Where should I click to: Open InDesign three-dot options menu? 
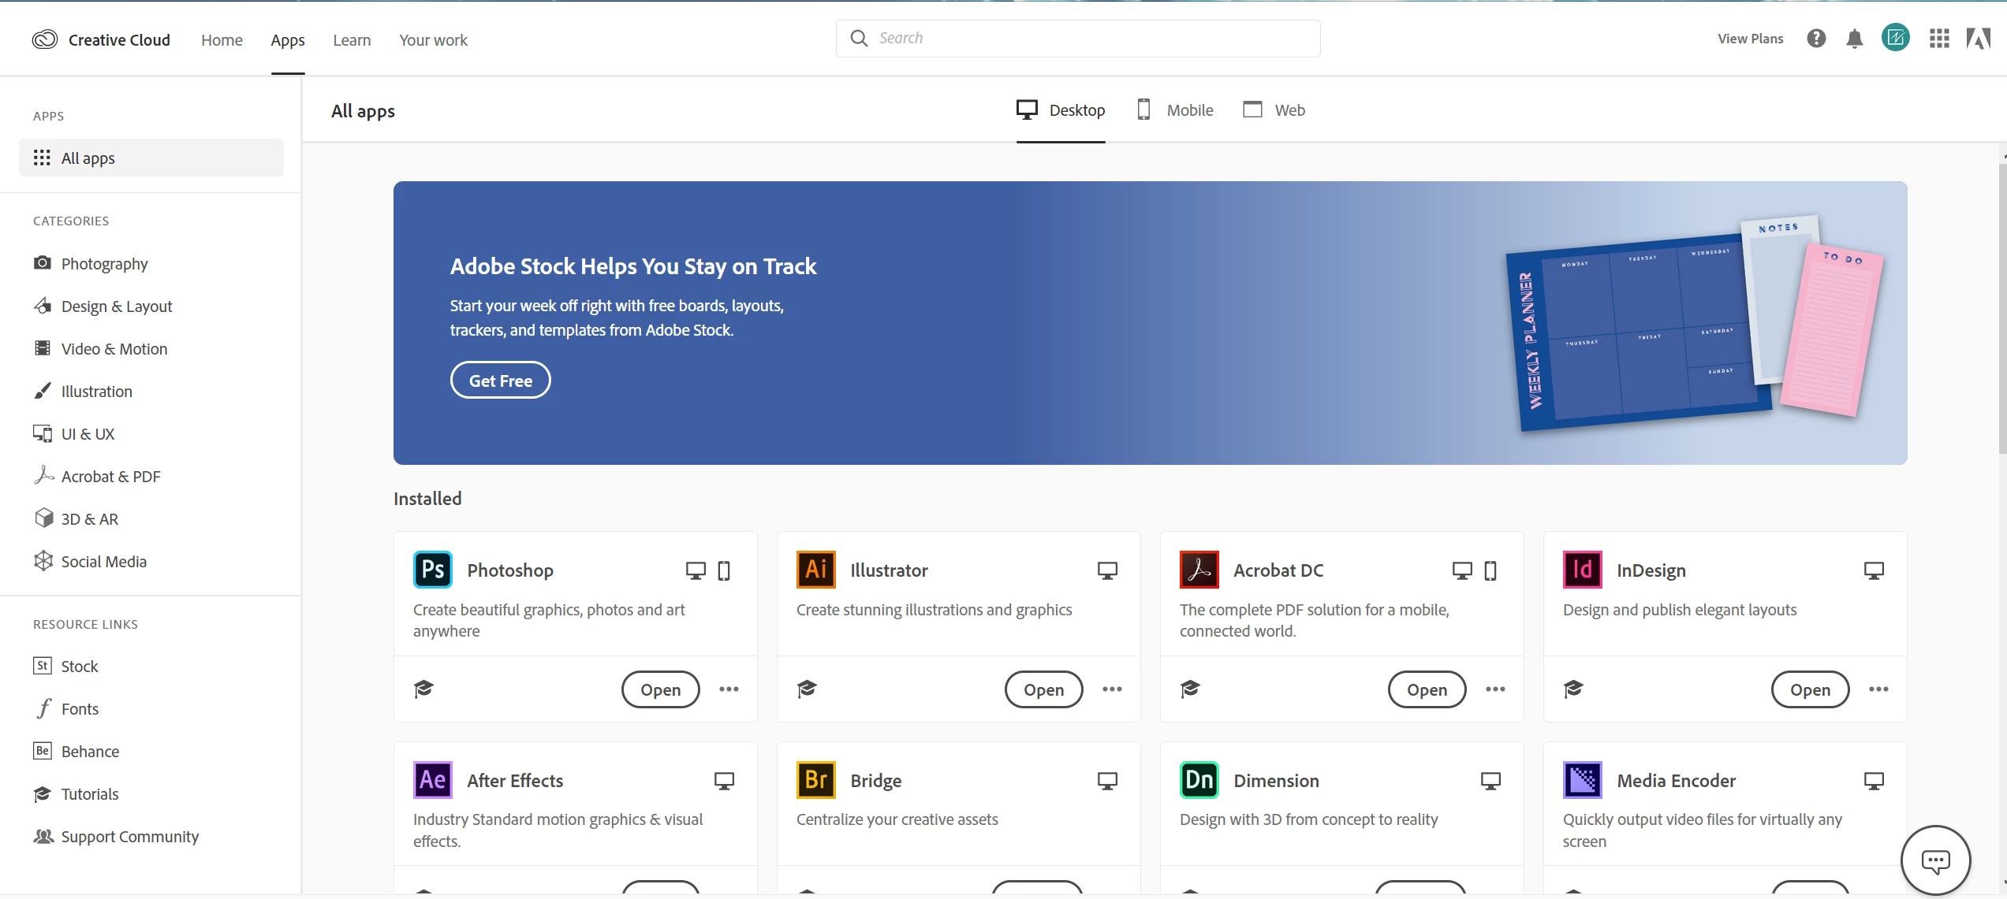(x=1878, y=689)
